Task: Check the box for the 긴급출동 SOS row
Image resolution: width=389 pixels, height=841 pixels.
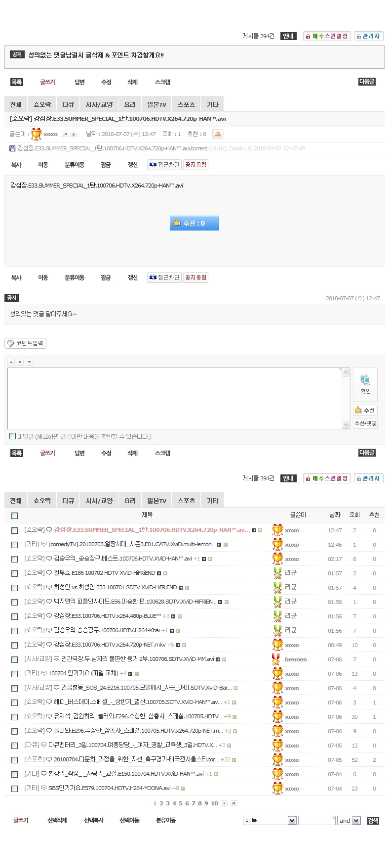Action: tap(15, 688)
